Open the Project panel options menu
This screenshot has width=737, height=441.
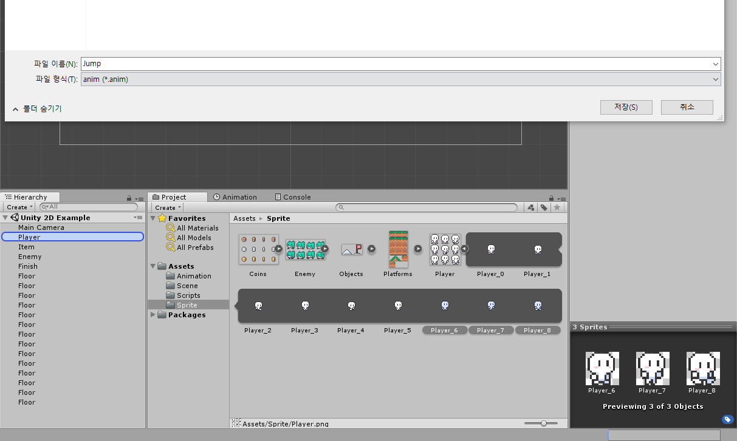pyautogui.click(x=562, y=198)
